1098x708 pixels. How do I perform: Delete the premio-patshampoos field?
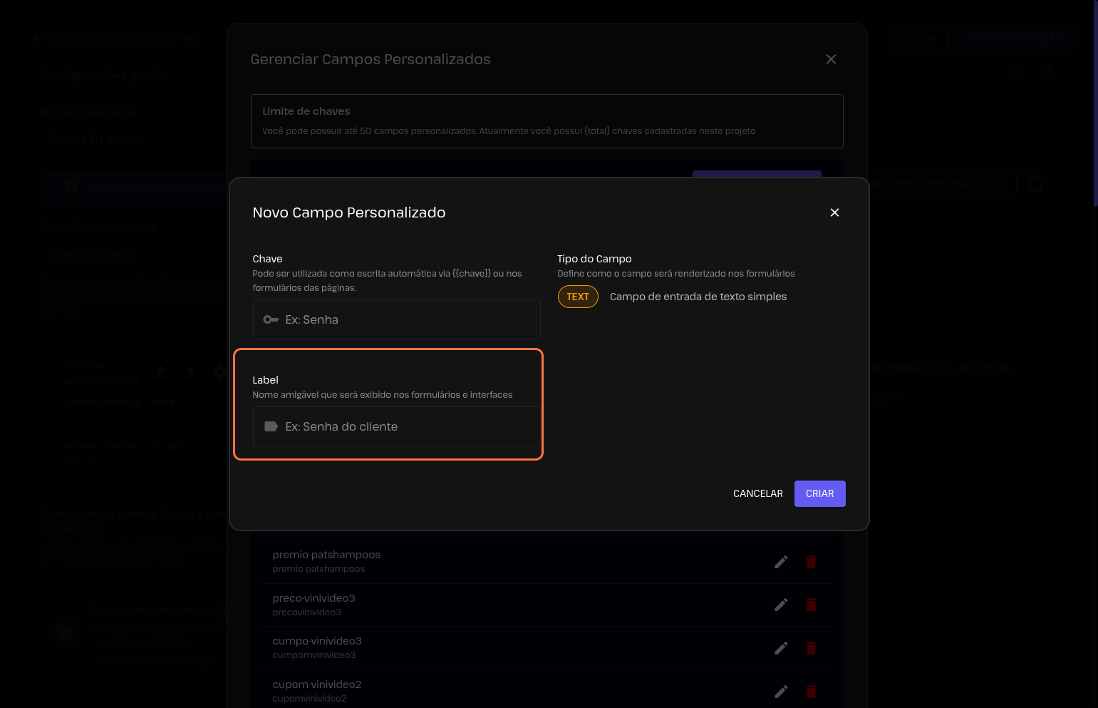(x=811, y=562)
